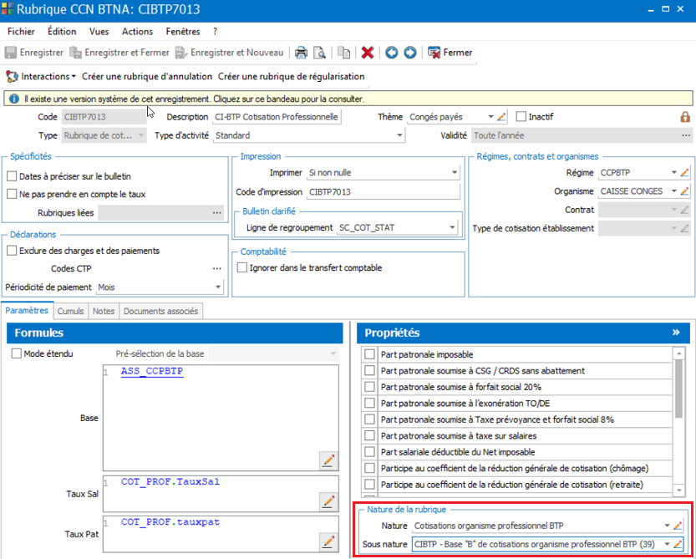Click the Enregistrer save icon
Viewport: 696px width, 559px height.
pyautogui.click(x=11, y=53)
